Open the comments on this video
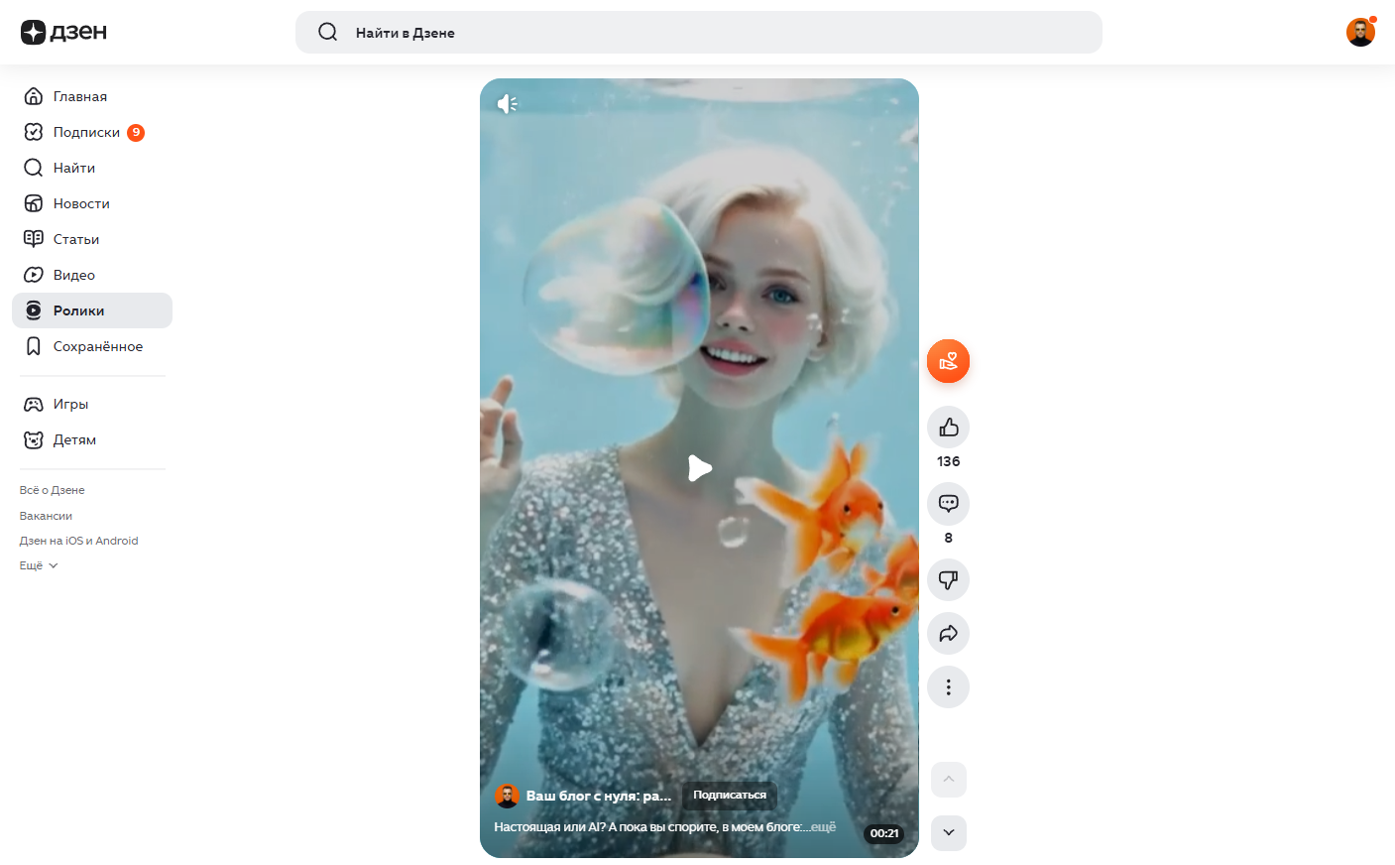 pyautogui.click(x=948, y=504)
